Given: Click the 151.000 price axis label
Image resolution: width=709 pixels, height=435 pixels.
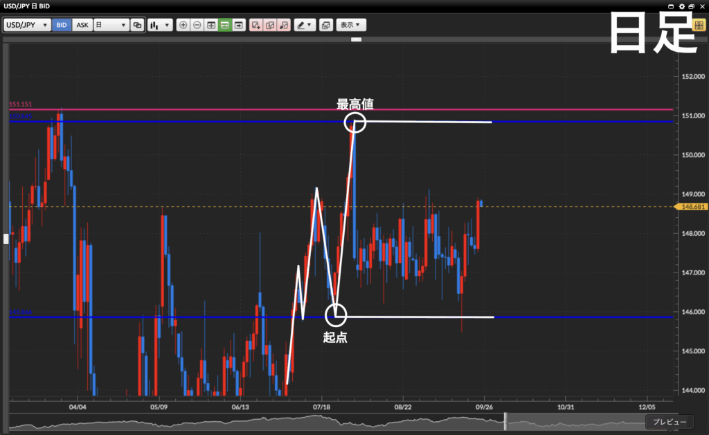Looking at the screenshot, I should (693, 115).
